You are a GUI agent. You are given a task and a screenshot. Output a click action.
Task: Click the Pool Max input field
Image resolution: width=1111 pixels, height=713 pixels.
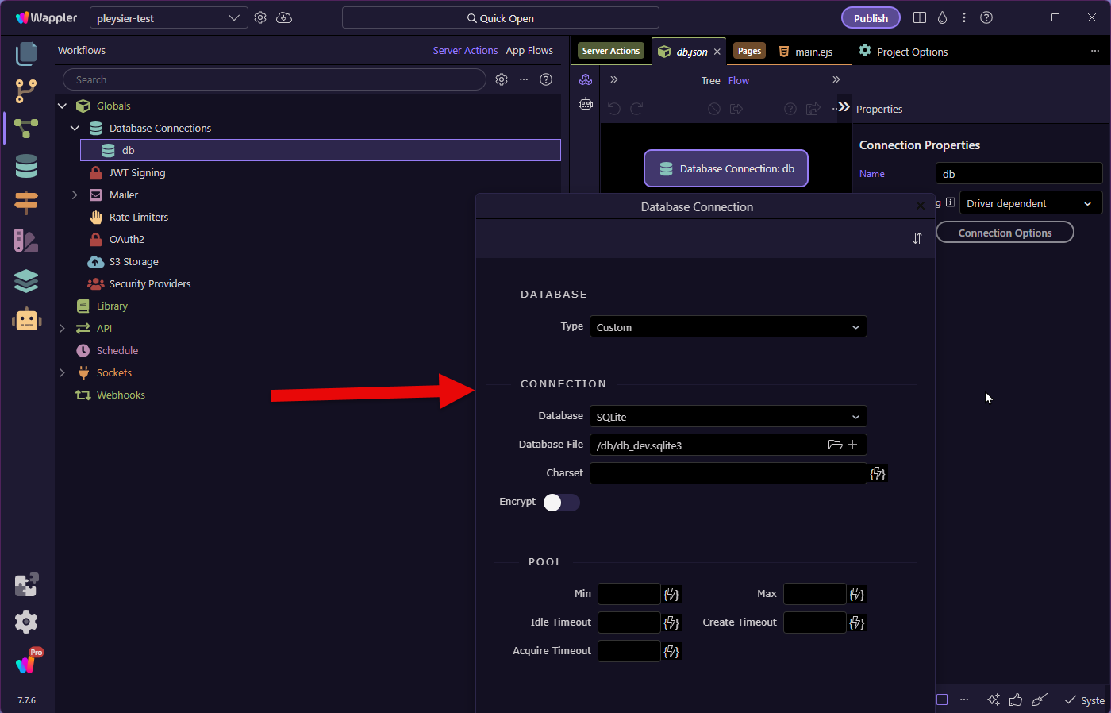click(x=814, y=594)
